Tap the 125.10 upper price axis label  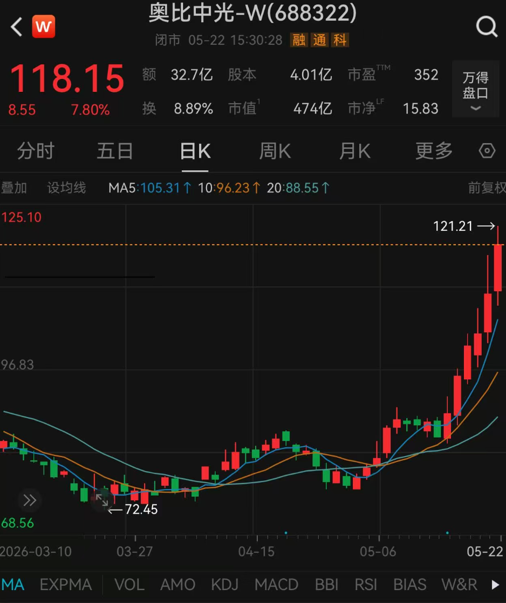21,217
